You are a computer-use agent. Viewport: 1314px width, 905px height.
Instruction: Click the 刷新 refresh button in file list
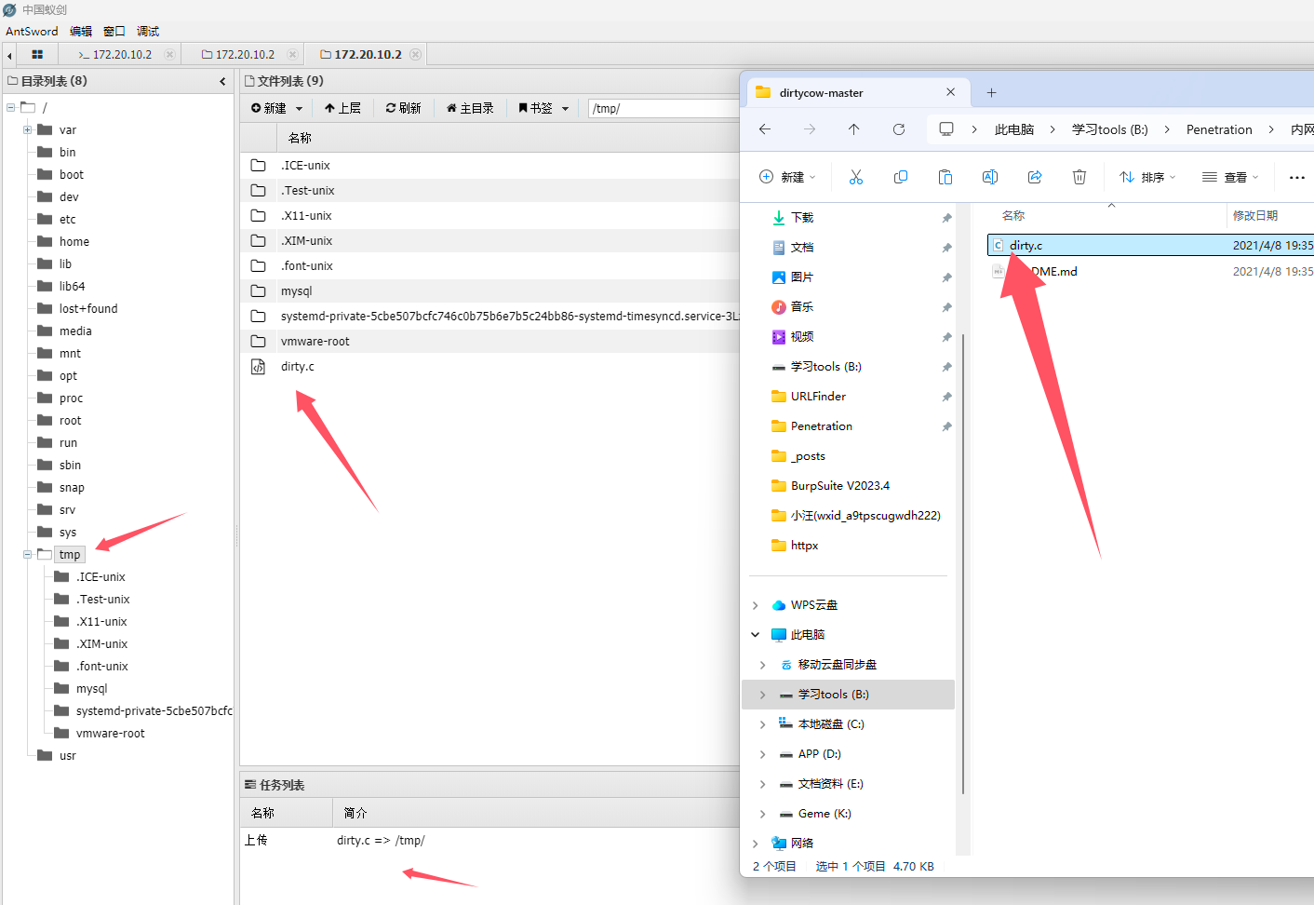pyautogui.click(x=403, y=109)
